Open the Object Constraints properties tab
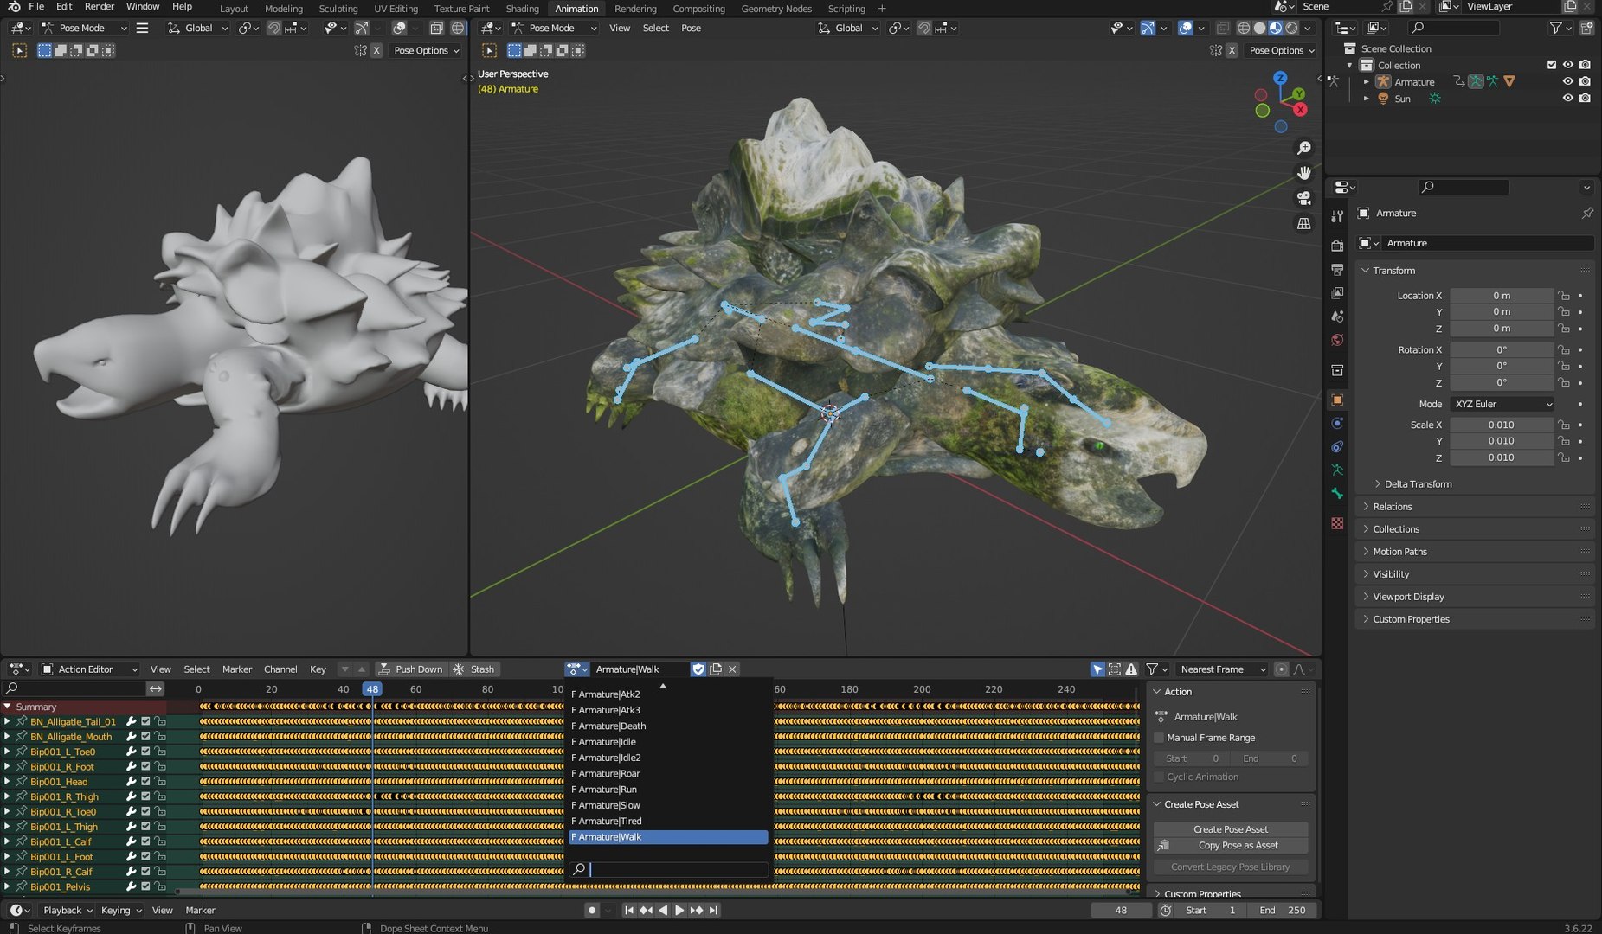 point(1337,447)
